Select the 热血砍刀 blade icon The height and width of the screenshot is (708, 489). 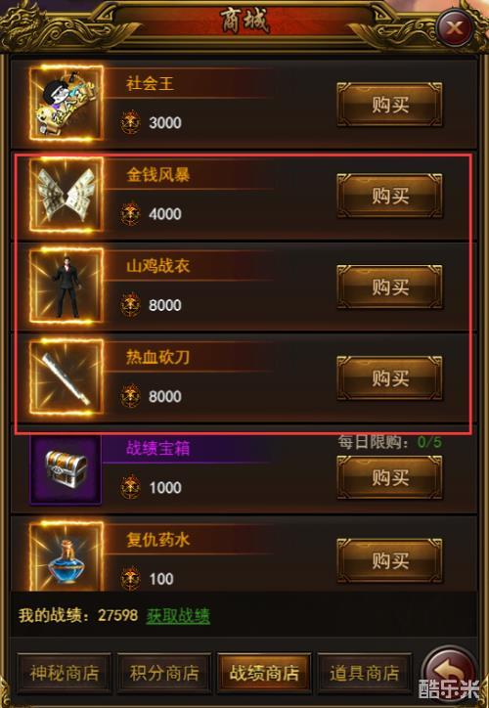[67, 377]
